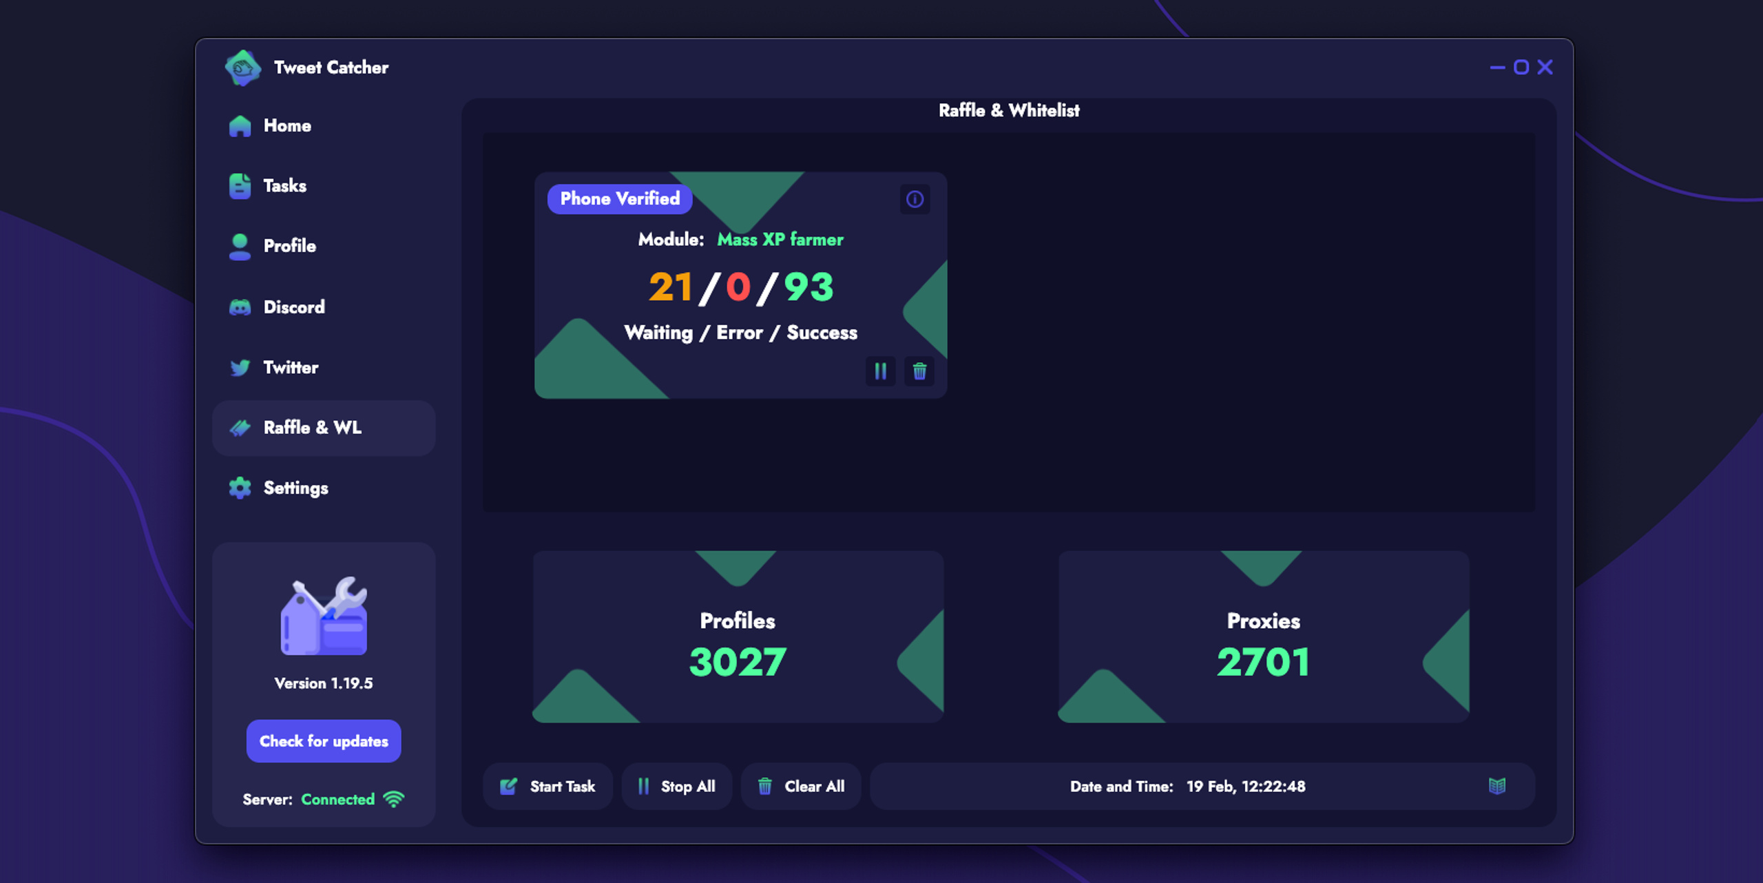Image resolution: width=1763 pixels, height=883 pixels.
Task: Click the Start Task button
Action: pos(547,786)
